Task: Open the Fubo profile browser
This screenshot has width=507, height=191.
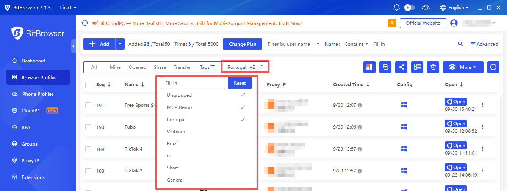Action: tap(456, 124)
